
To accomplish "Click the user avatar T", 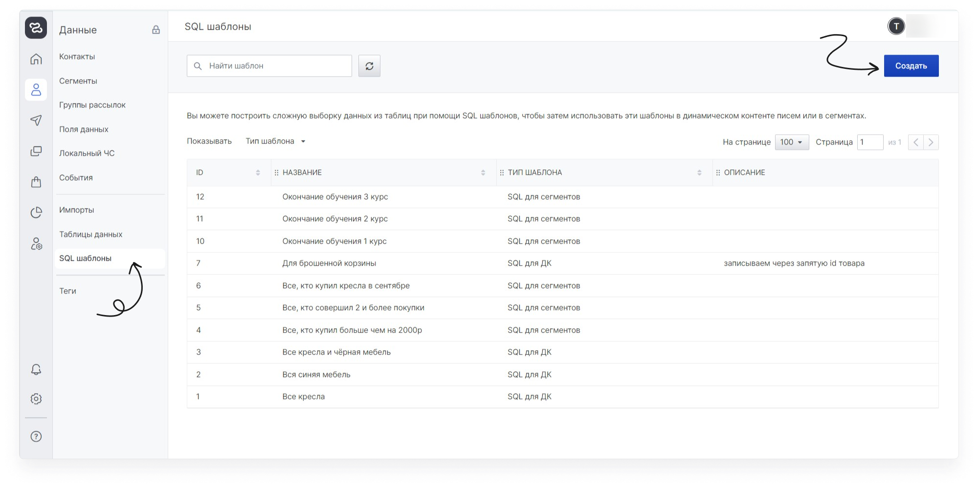I will pos(896,26).
